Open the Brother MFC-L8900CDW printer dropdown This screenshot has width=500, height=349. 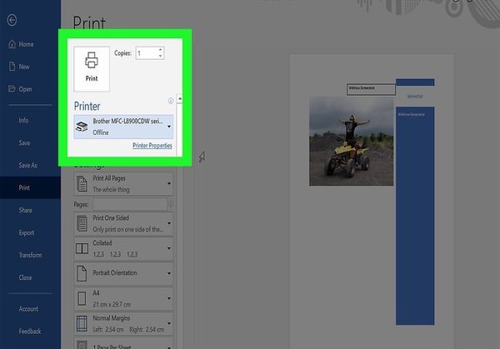click(x=169, y=127)
